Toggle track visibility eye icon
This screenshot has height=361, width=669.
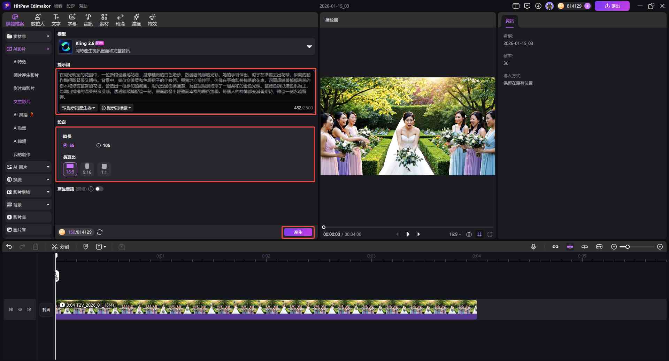click(20, 309)
